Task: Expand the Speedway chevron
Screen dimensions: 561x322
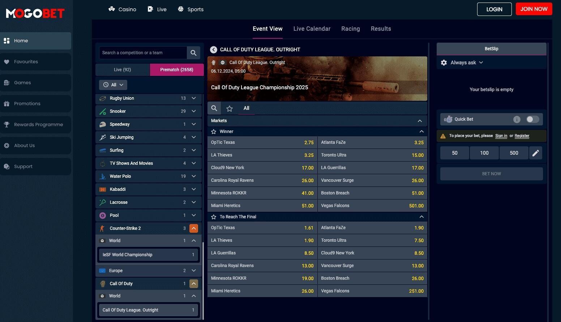Action: click(194, 124)
